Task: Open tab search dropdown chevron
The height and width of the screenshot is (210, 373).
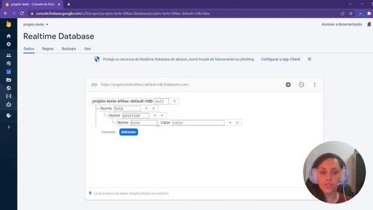Action: pyautogui.click(x=350, y=4)
